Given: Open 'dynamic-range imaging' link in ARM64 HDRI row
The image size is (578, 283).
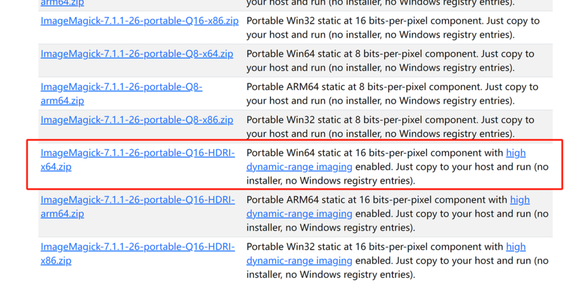Looking at the screenshot, I should point(299,214).
